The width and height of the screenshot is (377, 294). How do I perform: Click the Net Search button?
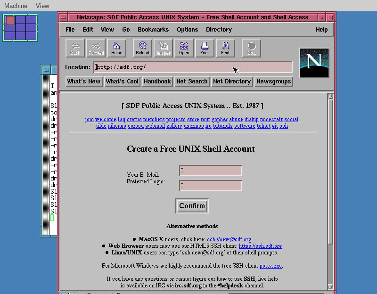click(192, 82)
